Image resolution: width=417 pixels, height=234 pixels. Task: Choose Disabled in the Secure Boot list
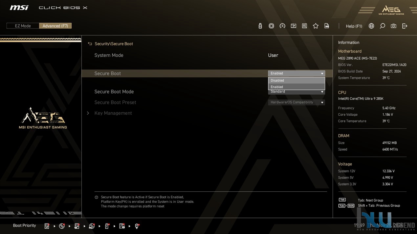pyautogui.click(x=296, y=80)
